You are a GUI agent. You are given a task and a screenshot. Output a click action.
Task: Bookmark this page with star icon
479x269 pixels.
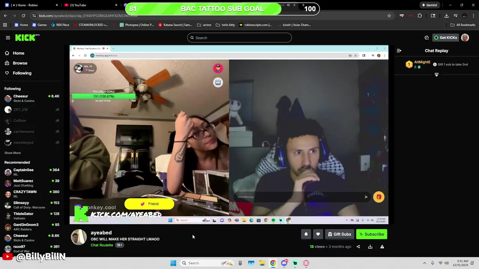(389, 16)
